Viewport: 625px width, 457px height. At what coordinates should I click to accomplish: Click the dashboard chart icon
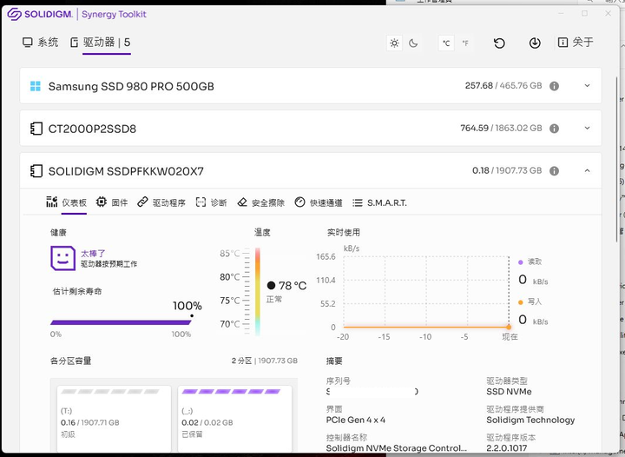click(x=52, y=202)
